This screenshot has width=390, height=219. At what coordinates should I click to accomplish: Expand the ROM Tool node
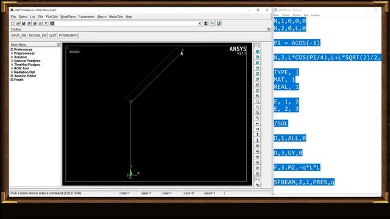point(12,68)
